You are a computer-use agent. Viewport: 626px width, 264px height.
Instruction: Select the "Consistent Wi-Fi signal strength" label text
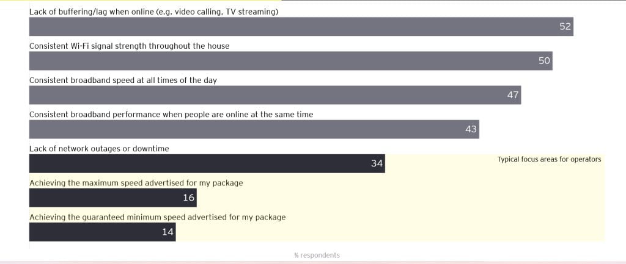pos(130,46)
